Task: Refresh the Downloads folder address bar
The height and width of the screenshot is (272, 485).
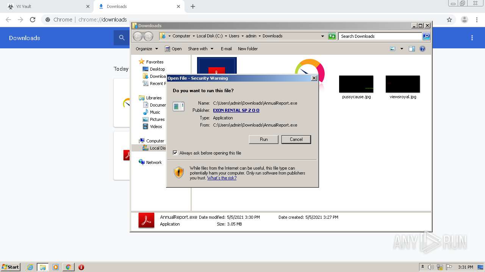Action: pyautogui.click(x=332, y=36)
